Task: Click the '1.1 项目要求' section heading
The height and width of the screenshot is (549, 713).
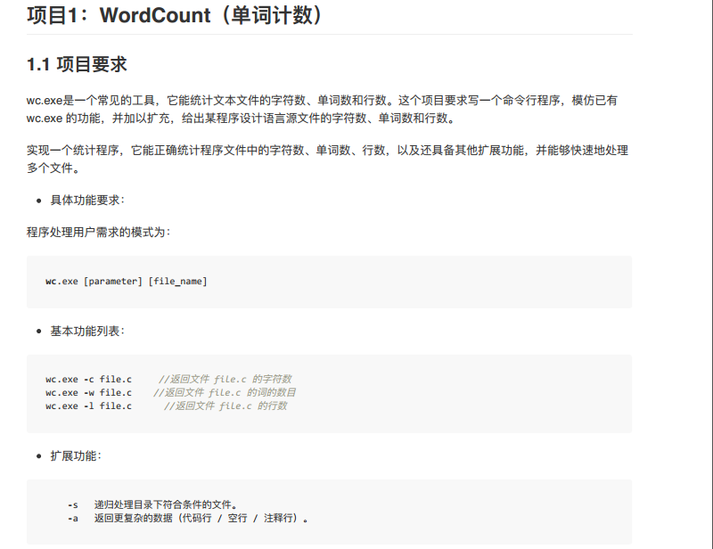Action: coord(77,64)
